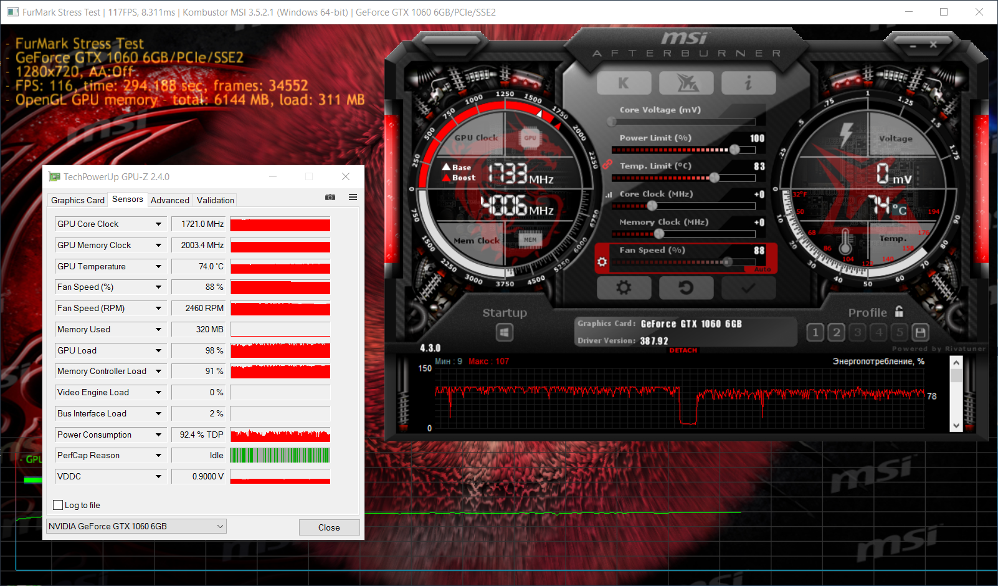This screenshot has width=998, height=586.
Task: Click the Power Consumption value 92.4 % TDP
Action: pos(199,435)
